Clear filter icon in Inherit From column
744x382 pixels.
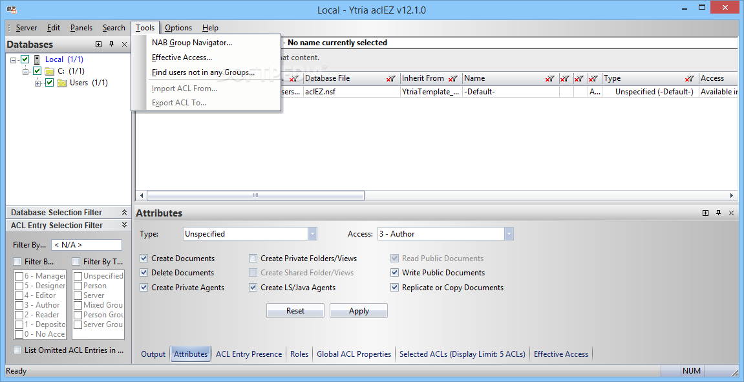[x=452, y=79]
